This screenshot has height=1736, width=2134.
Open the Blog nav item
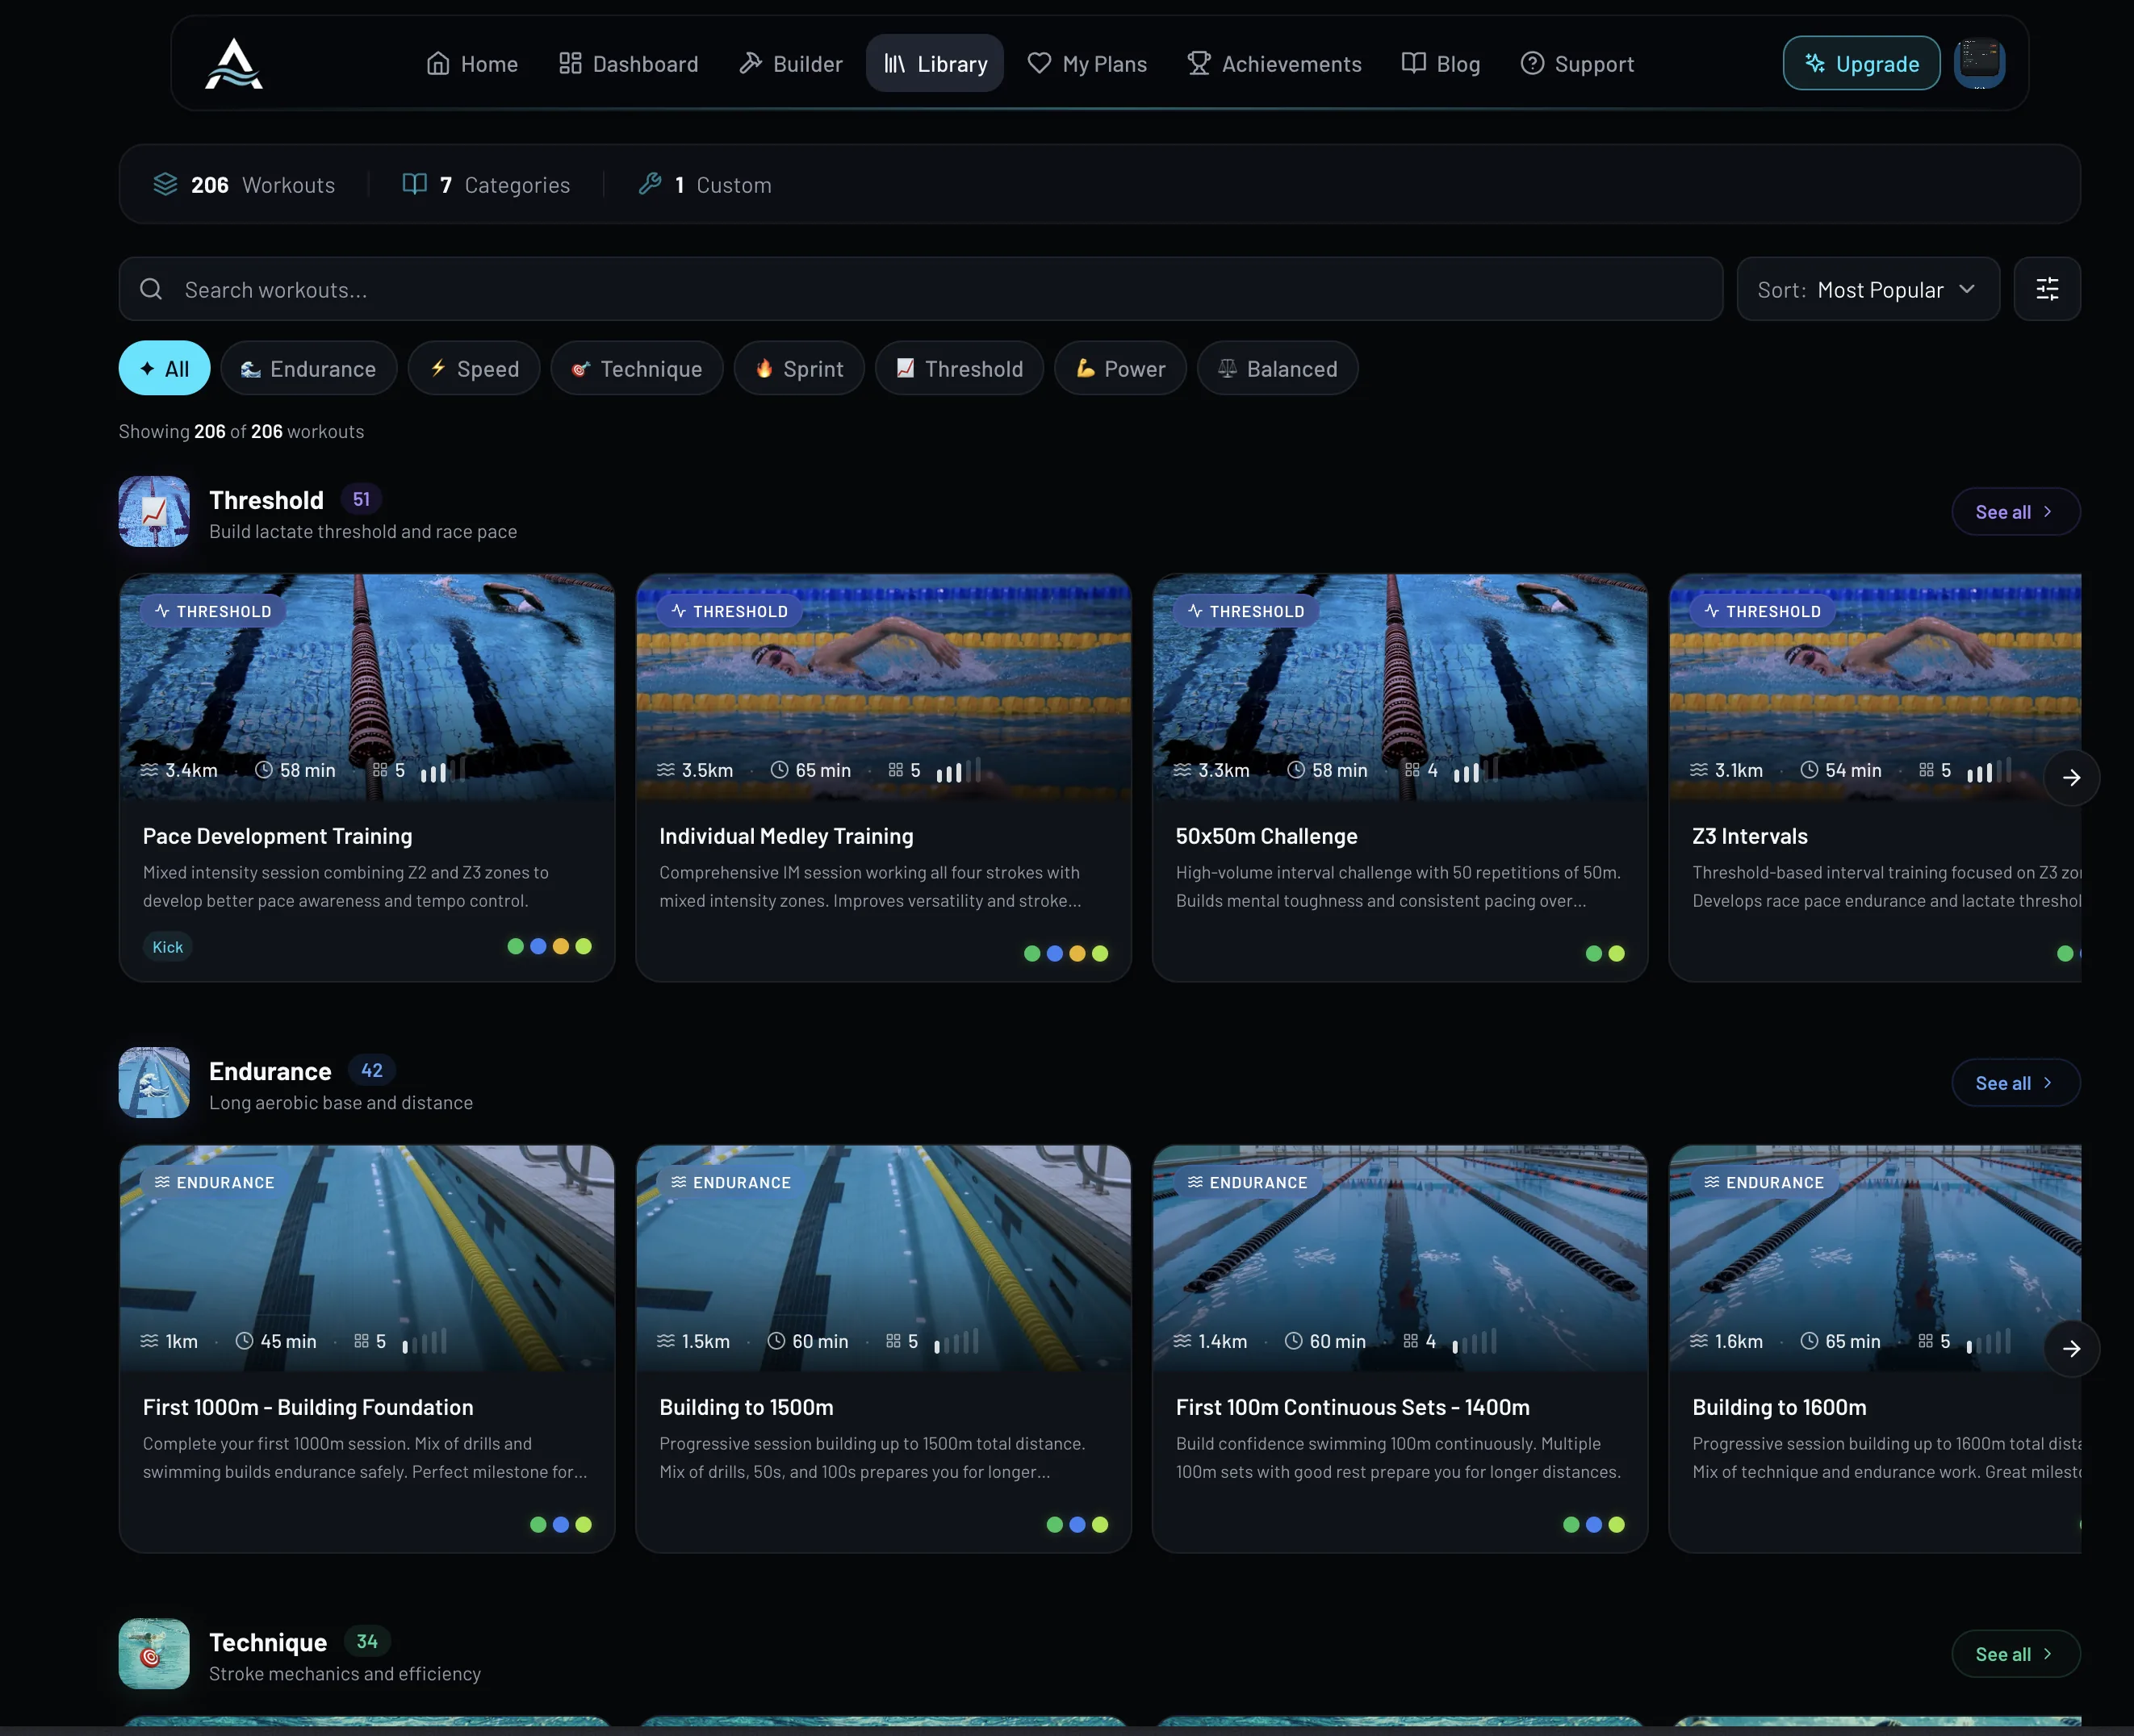pos(1441,64)
